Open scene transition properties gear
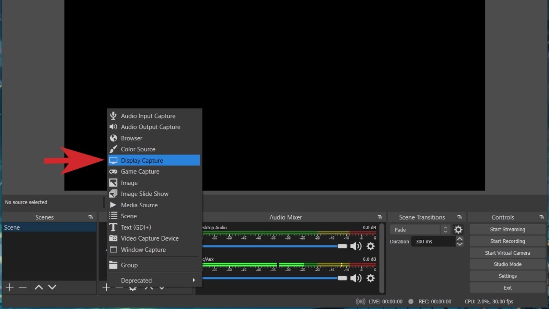Viewport: 549px width, 309px height. 458,229
